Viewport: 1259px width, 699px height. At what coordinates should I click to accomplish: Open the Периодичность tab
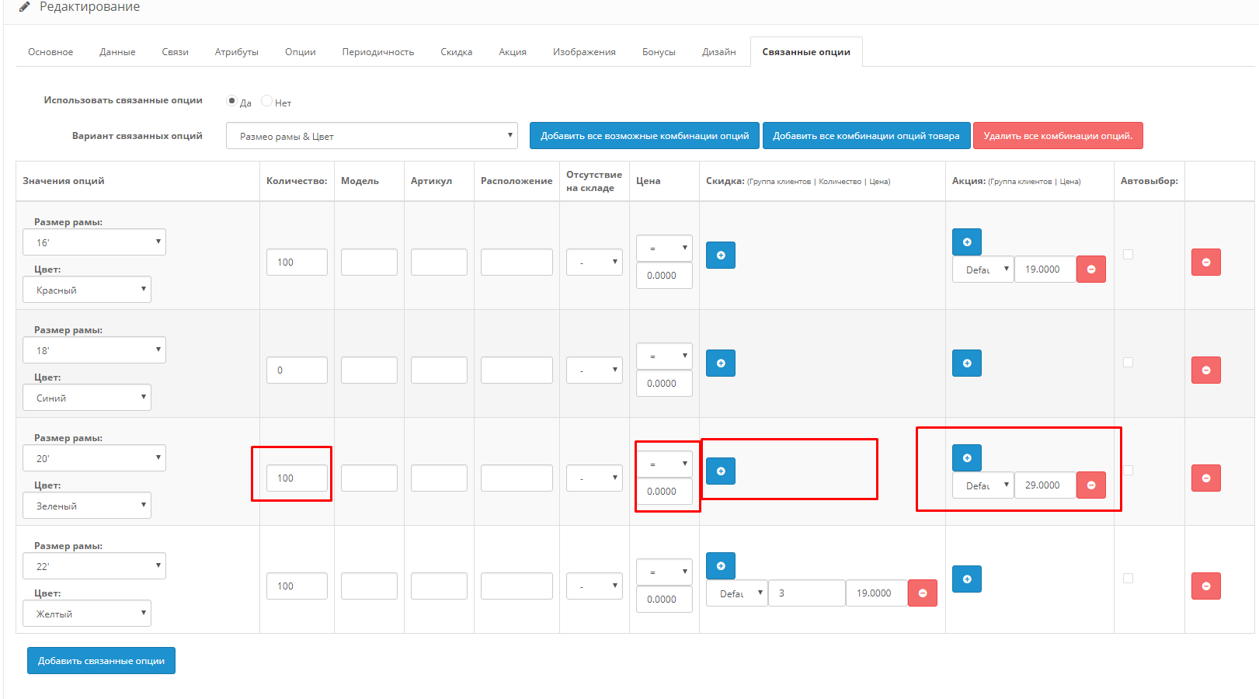[377, 52]
